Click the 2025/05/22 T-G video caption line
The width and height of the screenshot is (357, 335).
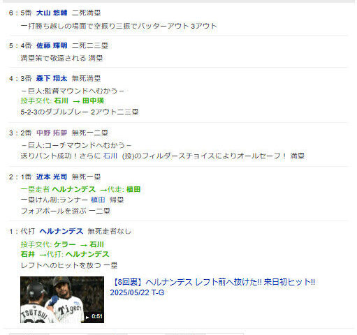(137, 292)
